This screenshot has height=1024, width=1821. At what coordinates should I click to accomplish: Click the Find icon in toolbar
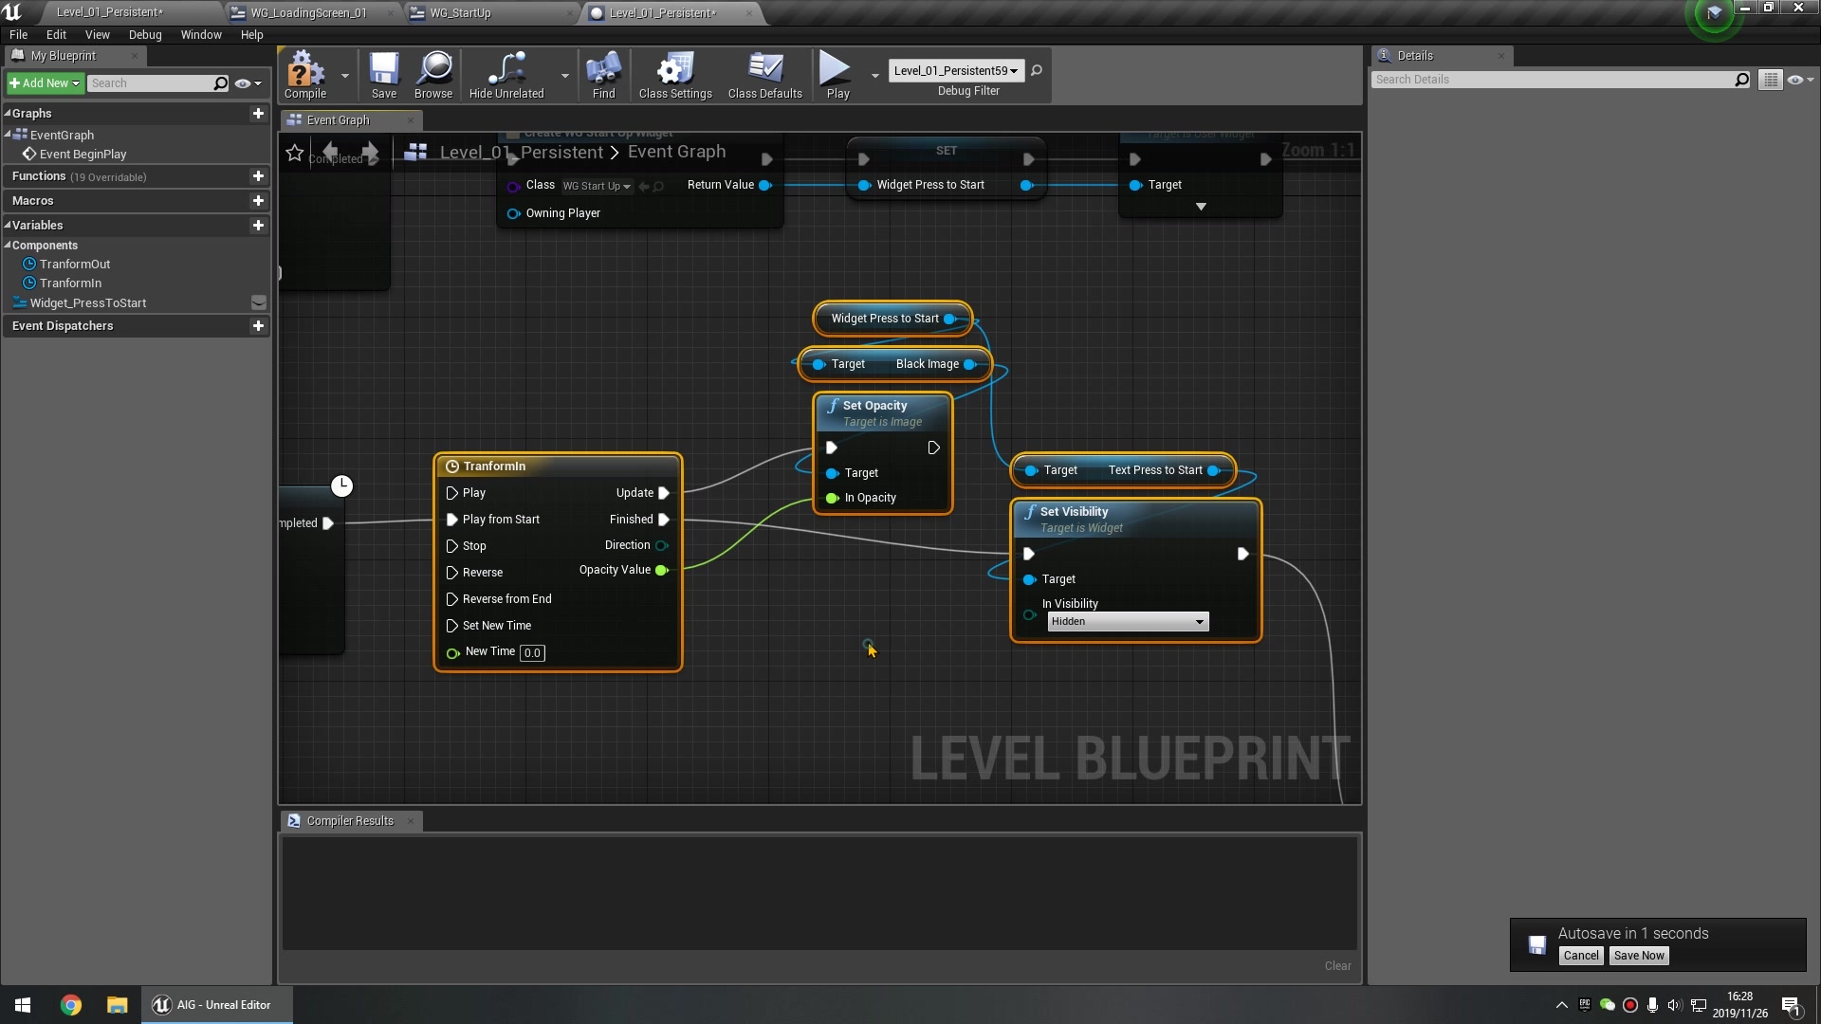(603, 74)
